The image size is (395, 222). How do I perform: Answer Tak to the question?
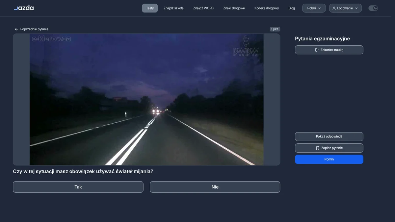(x=78, y=187)
